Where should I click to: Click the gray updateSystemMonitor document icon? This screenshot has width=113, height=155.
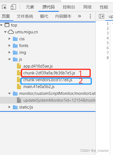[x=19, y=100]
